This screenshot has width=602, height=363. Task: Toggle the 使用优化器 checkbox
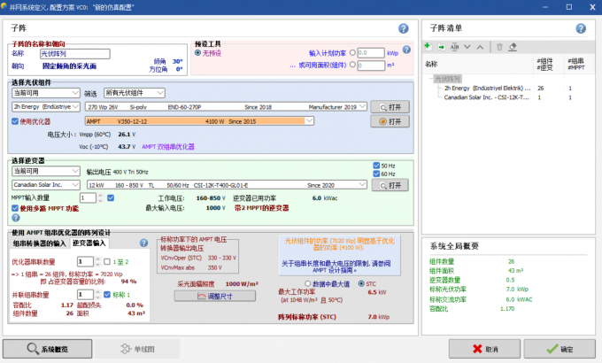pyautogui.click(x=15, y=121)
